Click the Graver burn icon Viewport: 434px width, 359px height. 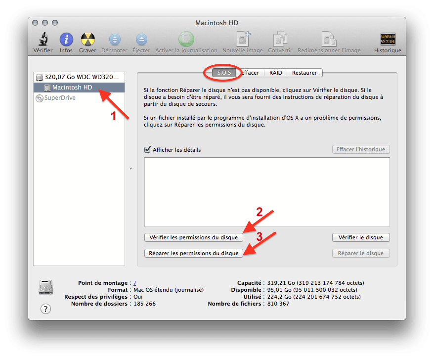pyautogui.click(x=88, y=39)
